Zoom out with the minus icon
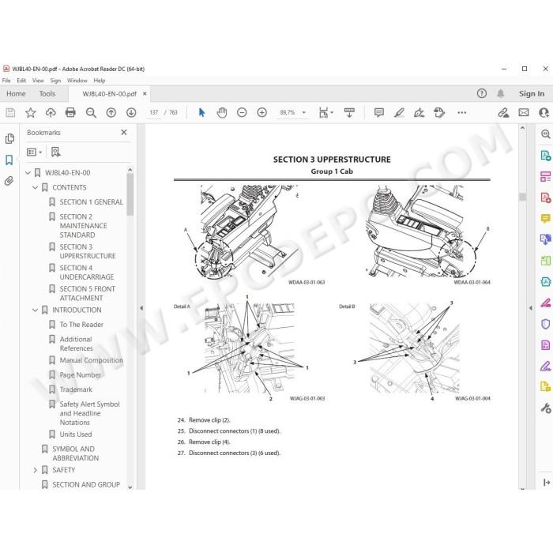The width and height of the screenshot is (553, 553). tap(242, 112)
